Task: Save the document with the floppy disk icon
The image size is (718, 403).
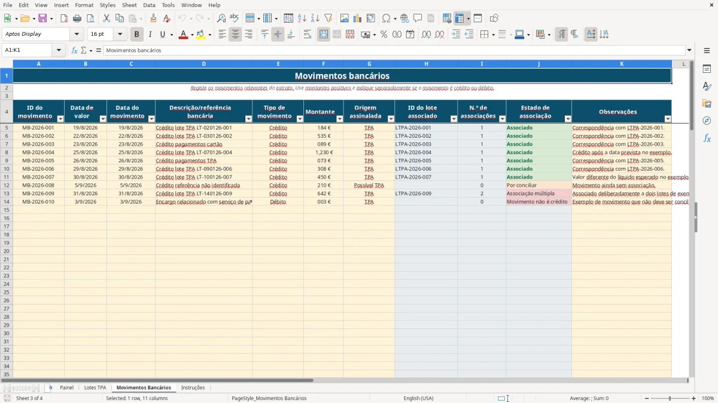Action: (42, 19)
